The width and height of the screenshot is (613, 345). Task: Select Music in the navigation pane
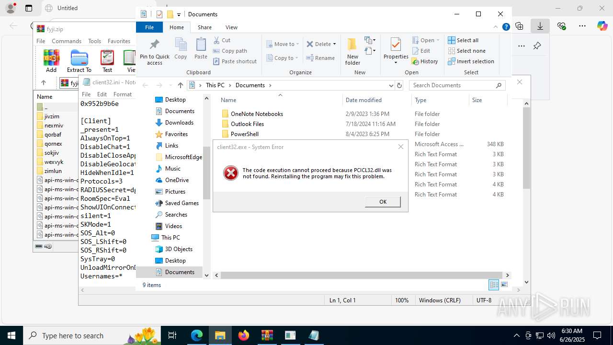173,169
